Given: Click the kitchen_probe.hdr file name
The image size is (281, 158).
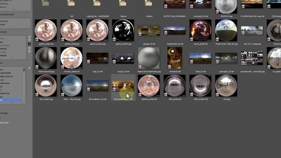Looking at the screenshot, I should click(72, 72).
